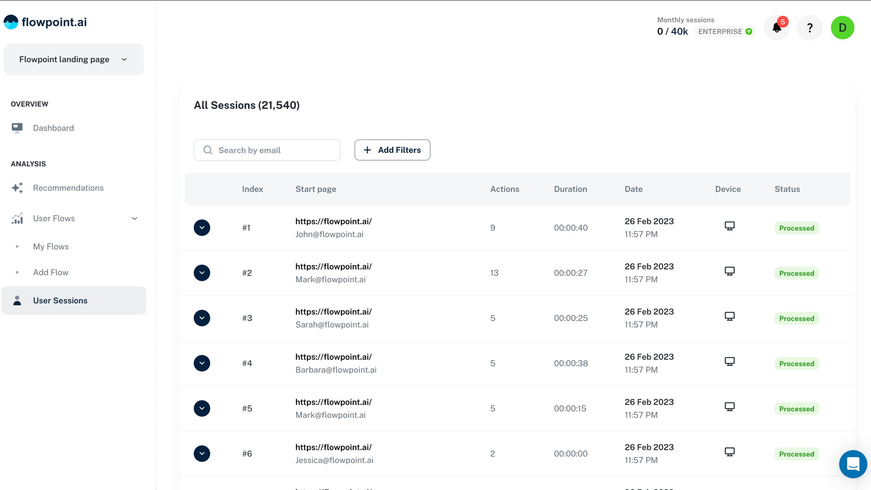Click the #6 index cell

tap(247, 454)
